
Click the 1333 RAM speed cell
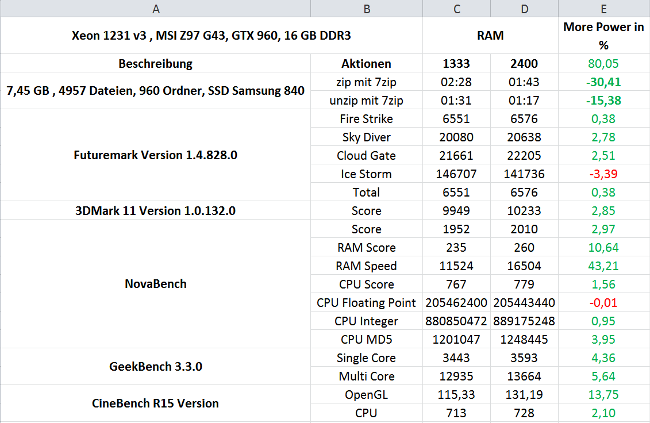click(456, 63)
